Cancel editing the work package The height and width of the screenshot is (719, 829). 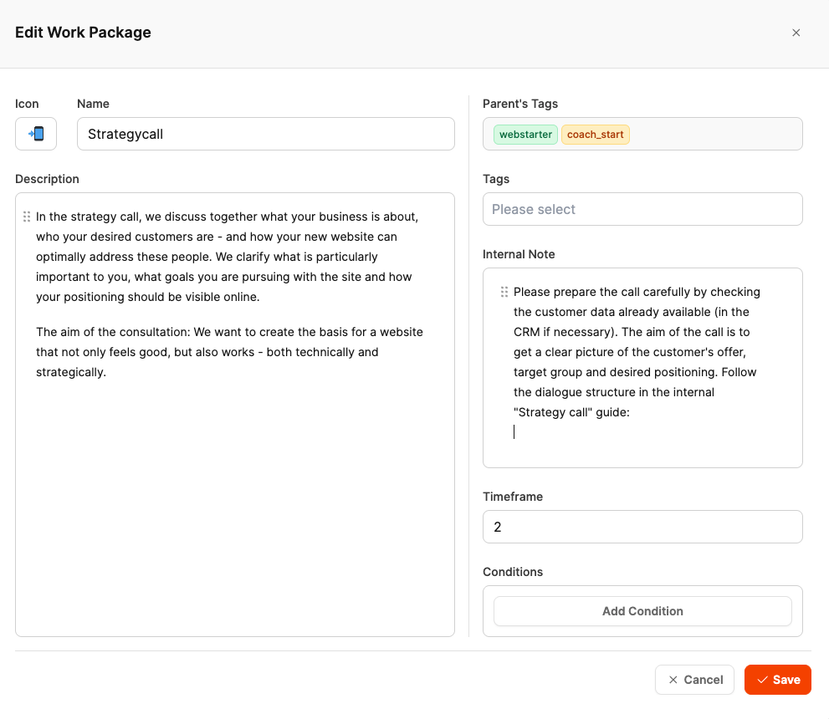[694, 680]
